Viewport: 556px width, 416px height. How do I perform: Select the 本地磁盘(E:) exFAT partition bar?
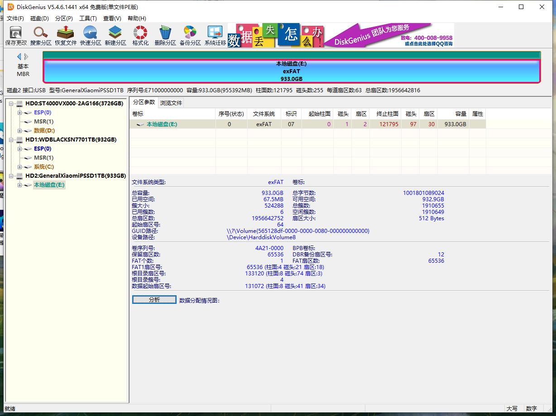pos(291,71)
